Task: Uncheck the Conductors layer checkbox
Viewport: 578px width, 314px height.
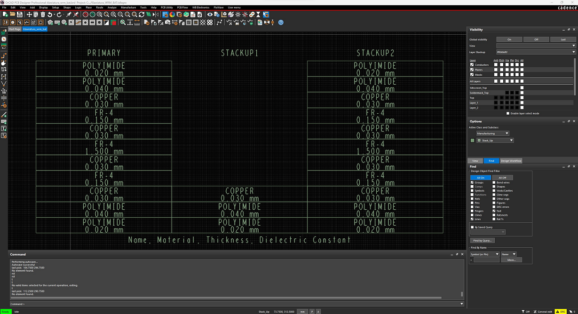Action: (472, 65)
